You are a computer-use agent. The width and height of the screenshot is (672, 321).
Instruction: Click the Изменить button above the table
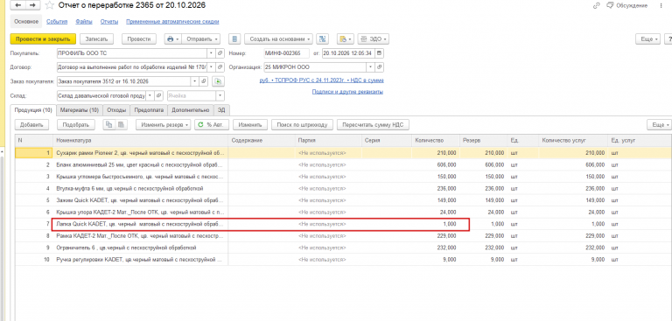coord(250,125)
